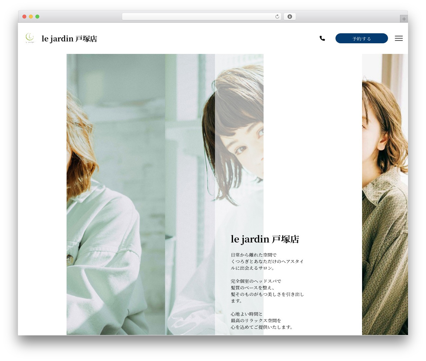Focus the browser address bar

(x=201, y=17)
